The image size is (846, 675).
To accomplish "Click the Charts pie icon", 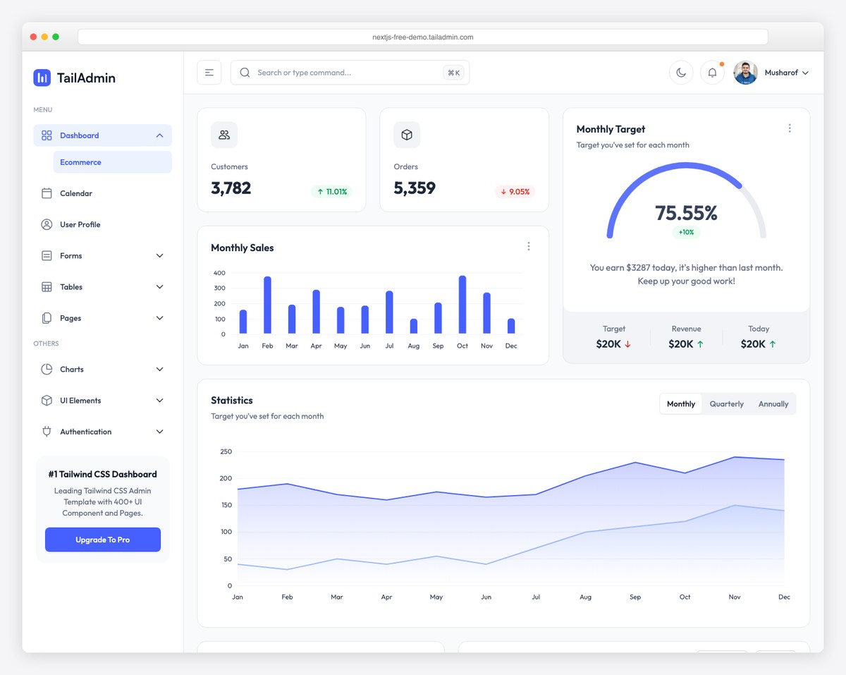I will point(46,369).
